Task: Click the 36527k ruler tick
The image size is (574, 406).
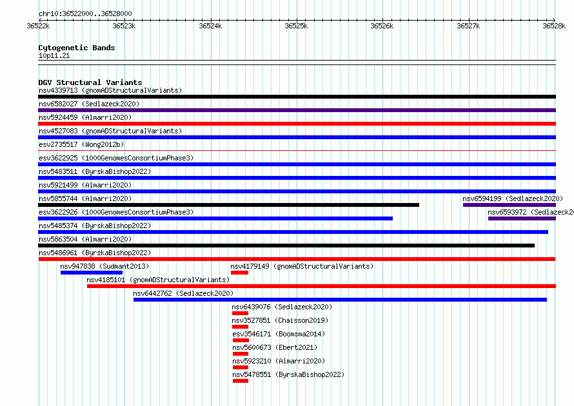Action: (x=468, y=26)
